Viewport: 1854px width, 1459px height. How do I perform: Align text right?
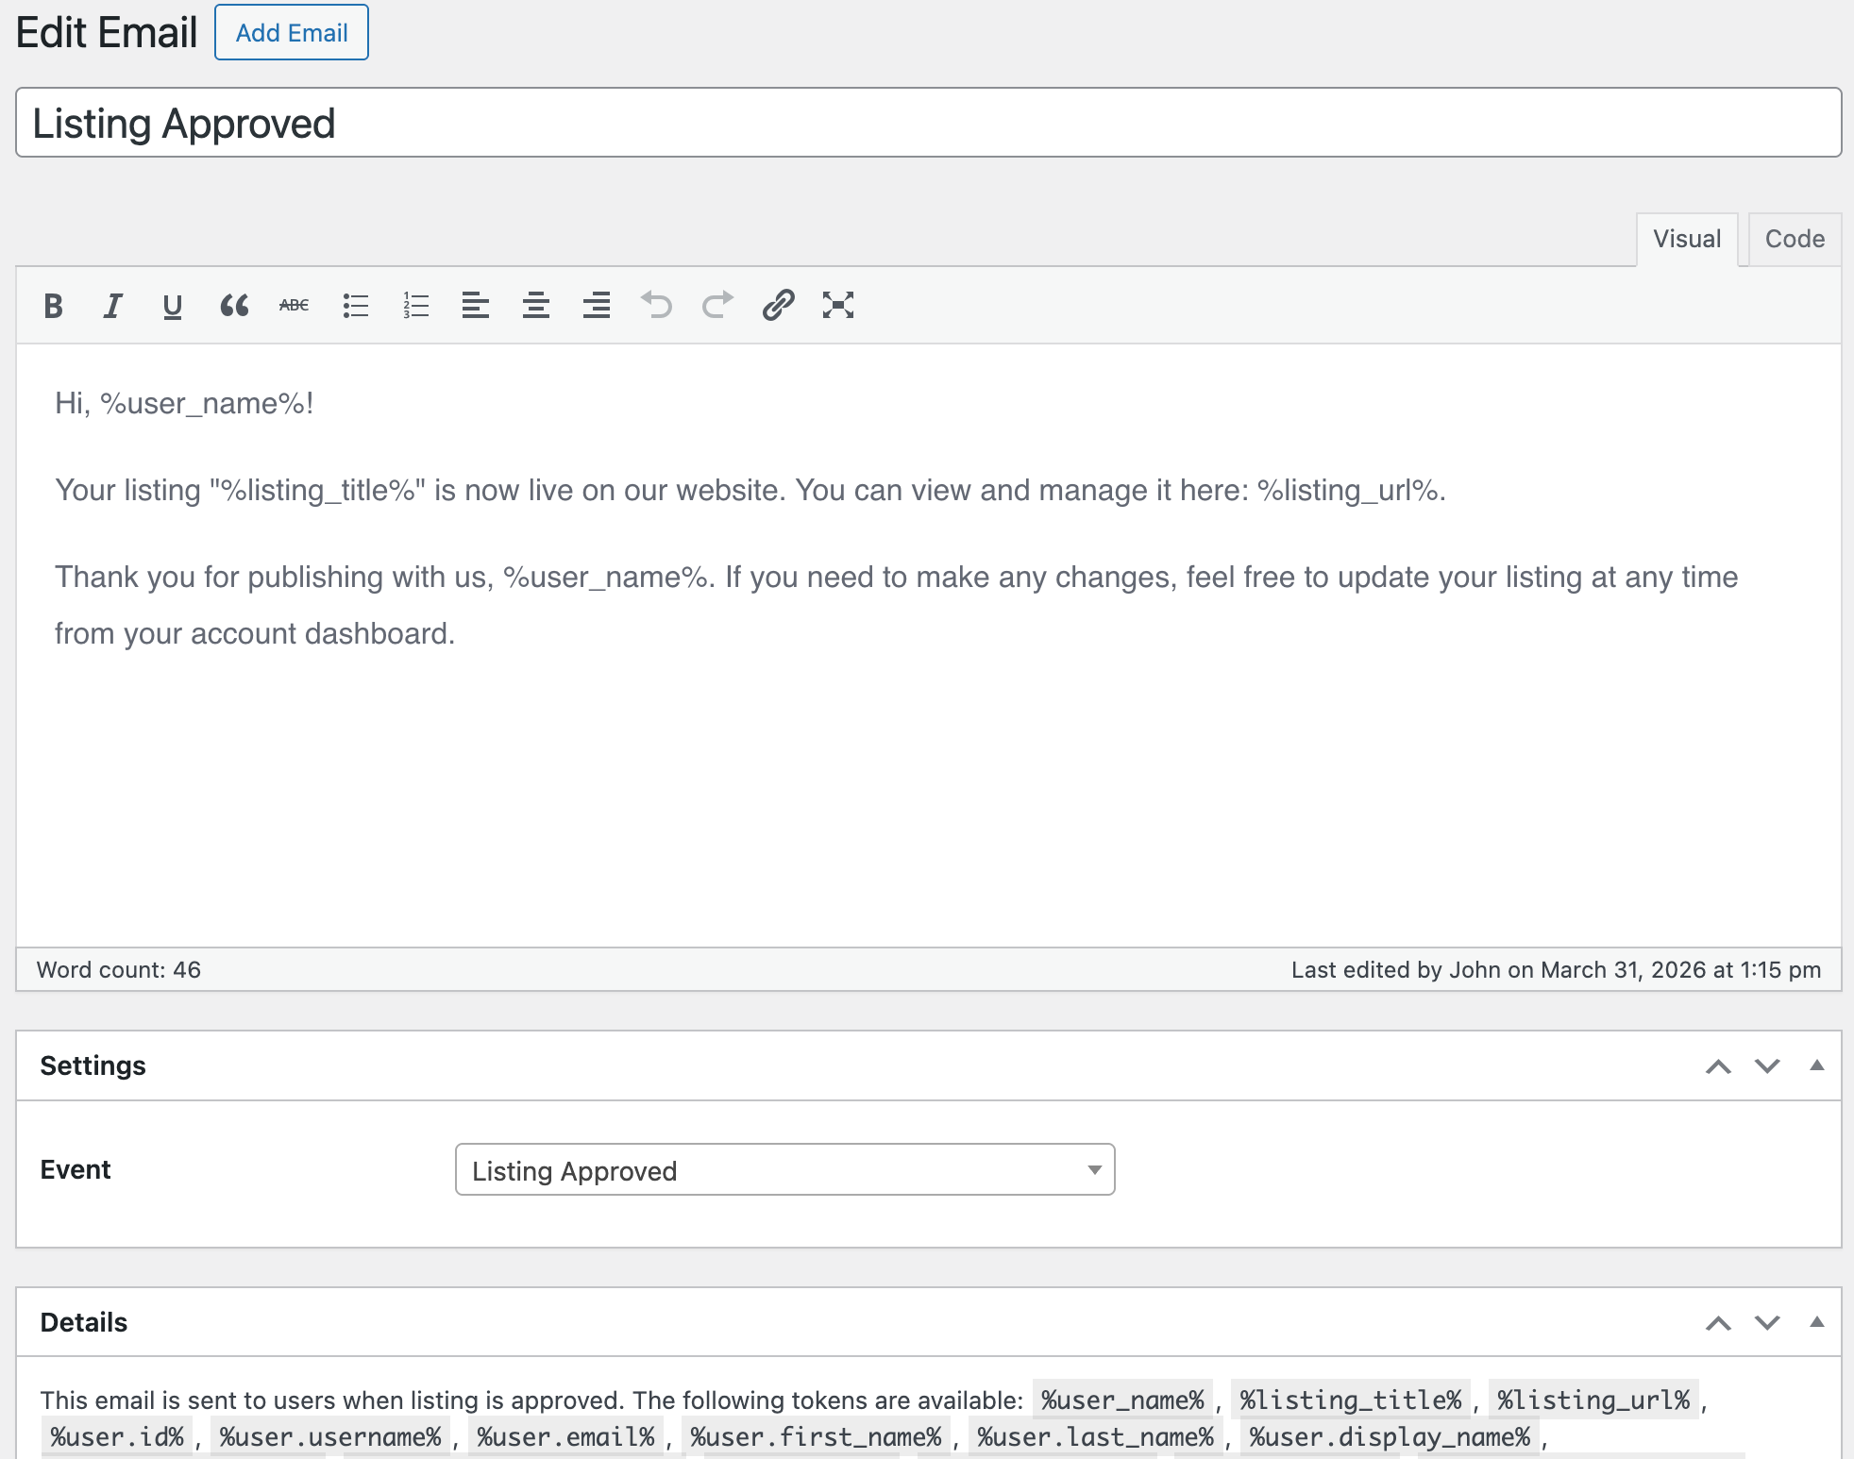pos(596,306)
